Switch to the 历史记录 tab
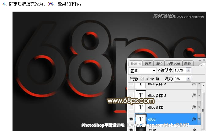 [x=173, y=64]
